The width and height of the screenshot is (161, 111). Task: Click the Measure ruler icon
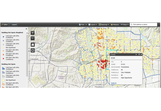pos(112,25)
